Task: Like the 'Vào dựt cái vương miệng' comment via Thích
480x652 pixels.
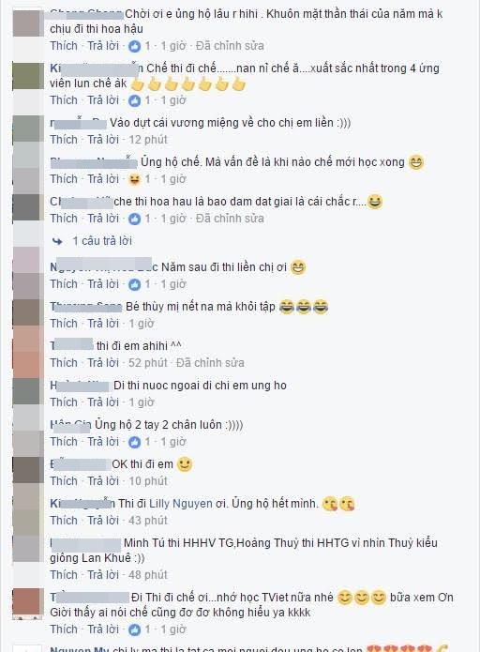Action: [x=64, y=140]
